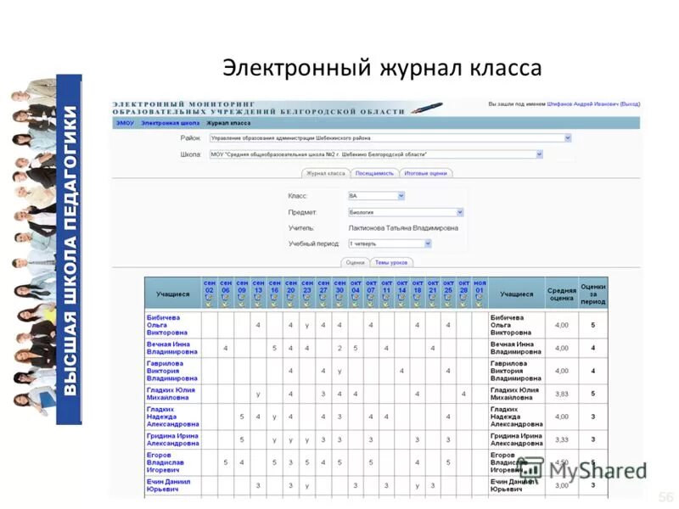Click average grade value 3,83
The height and width of the screenshot is (509, 679).
561,394
